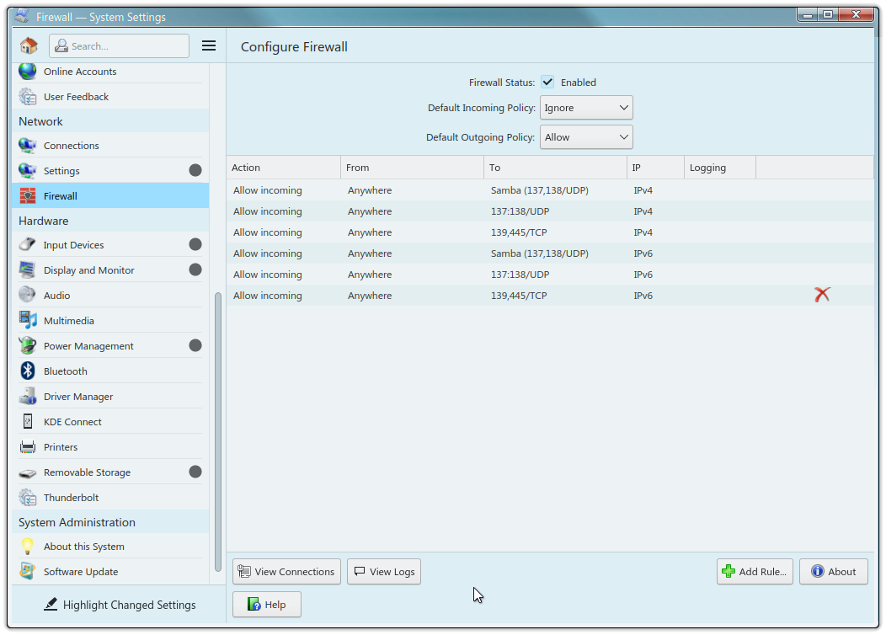
Task: Disable the Firewall Status checkbox
Action: coord(547,83)
